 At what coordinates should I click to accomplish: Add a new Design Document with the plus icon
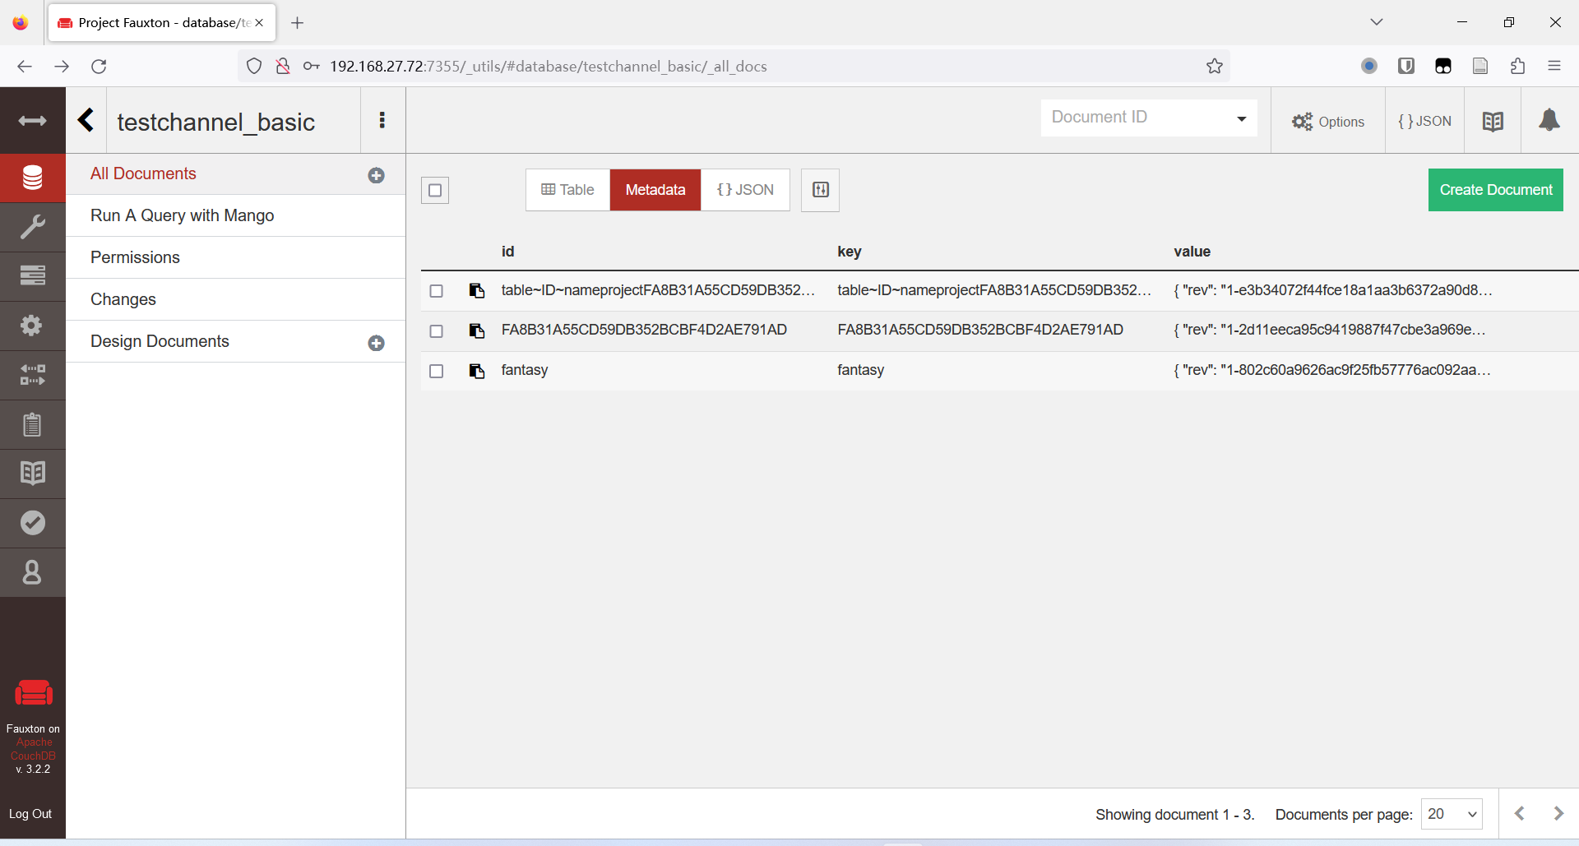click(x=377, y=343)
